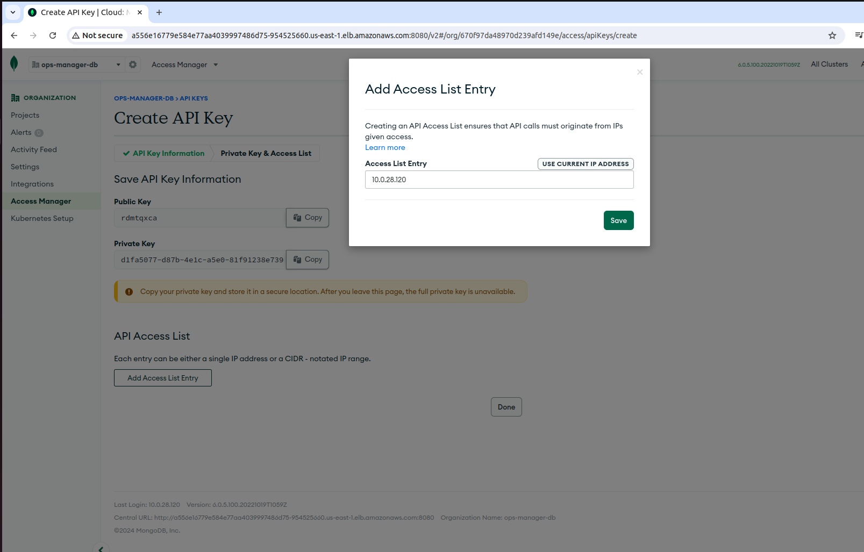Click the Central URL link in footer
The image size is (864, 552).
coord(294,518)
